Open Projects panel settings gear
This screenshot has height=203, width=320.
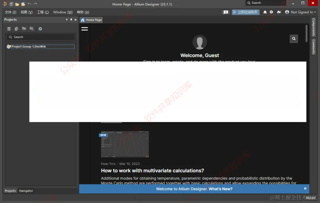[x=40, y=29]
